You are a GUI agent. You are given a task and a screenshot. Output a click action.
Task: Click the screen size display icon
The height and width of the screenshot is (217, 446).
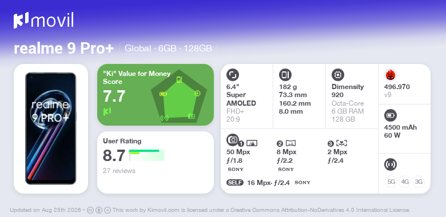pos(233,75)
